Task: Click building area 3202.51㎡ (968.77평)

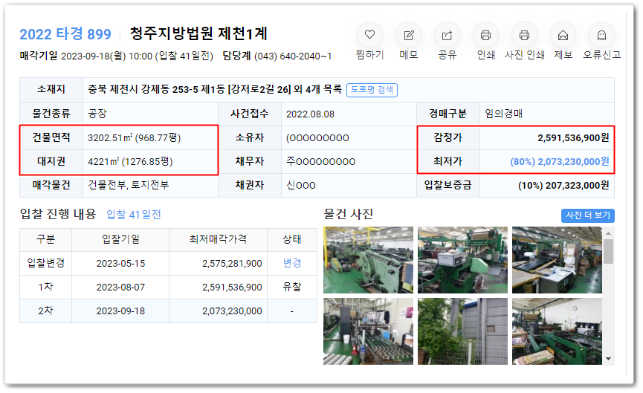Action: (x=134, y=137)
